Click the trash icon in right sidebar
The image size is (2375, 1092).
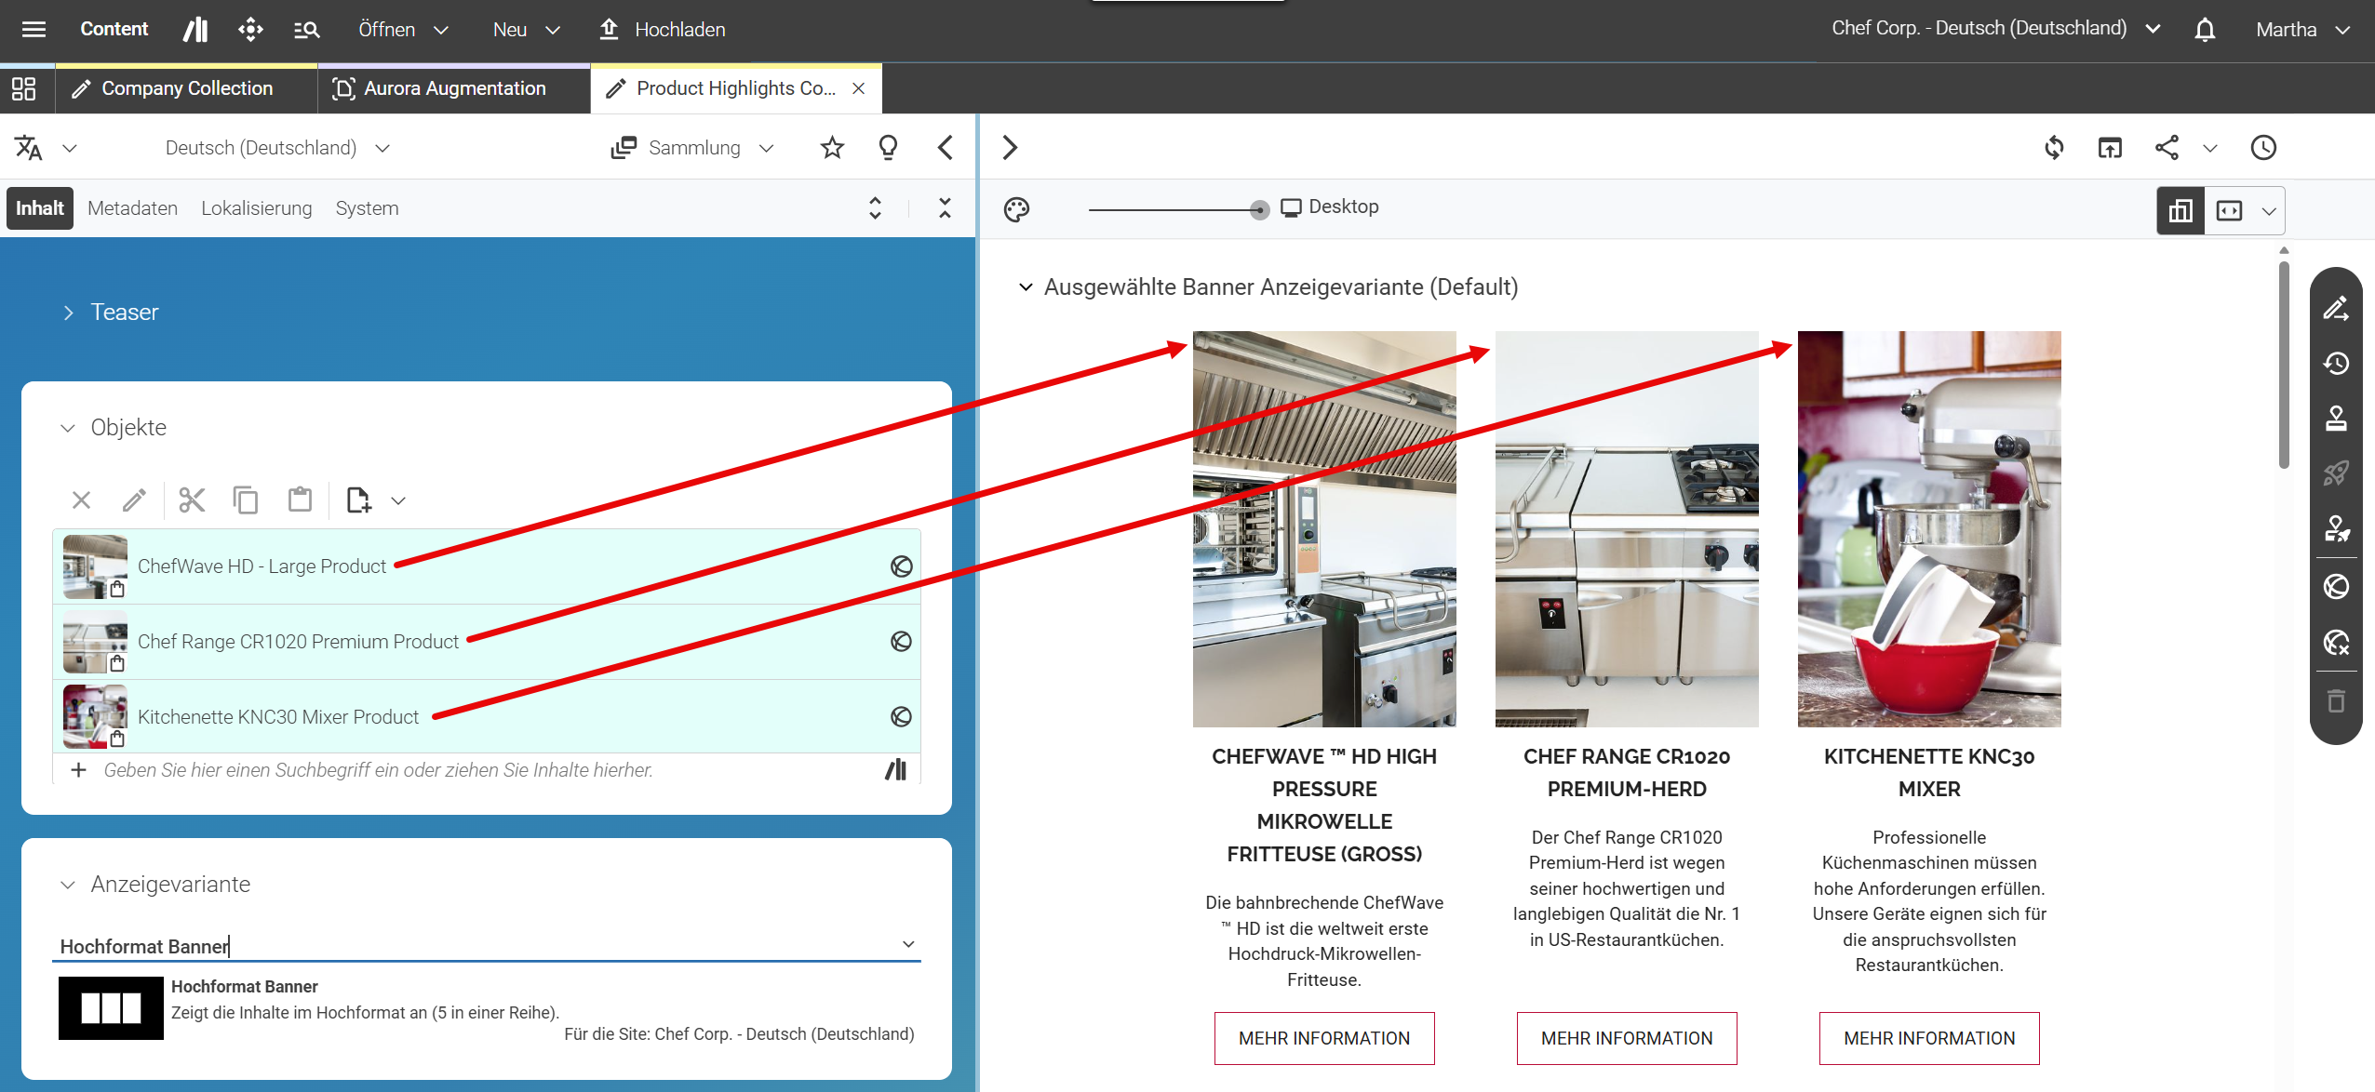[2336, 700]
